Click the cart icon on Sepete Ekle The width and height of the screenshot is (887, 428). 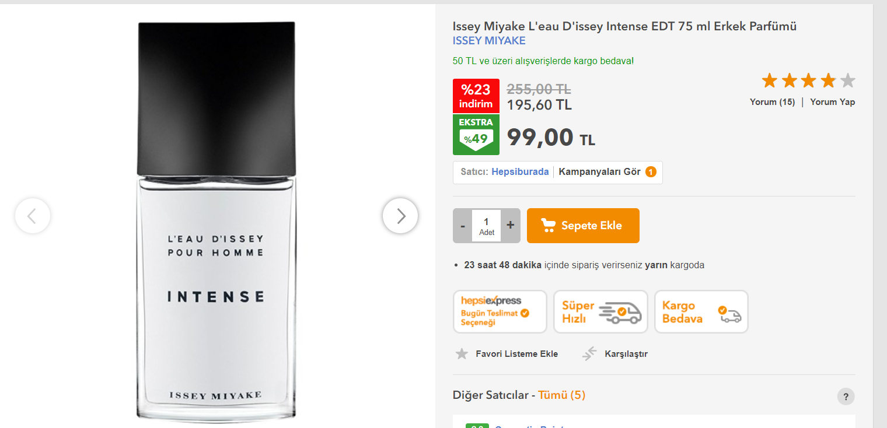(x=548, y=226)
